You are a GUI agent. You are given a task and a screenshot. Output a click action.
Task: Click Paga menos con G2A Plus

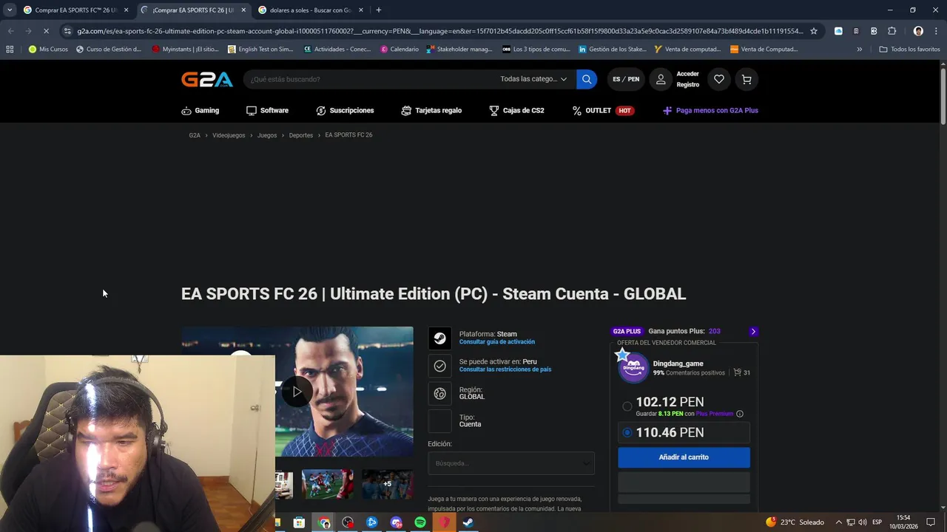click(710, 111)
